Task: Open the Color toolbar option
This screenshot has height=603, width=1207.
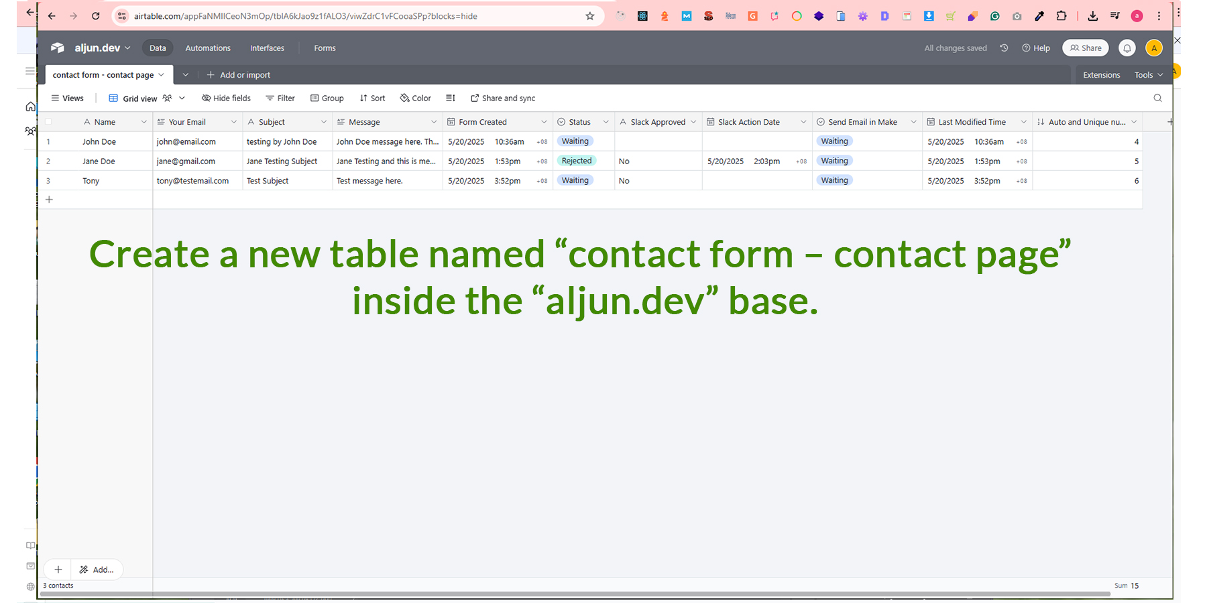Action: tap(416, 98)
